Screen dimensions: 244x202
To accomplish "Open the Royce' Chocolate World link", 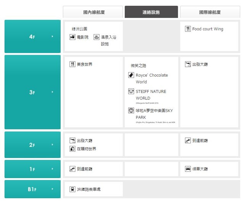I will 152,79.
